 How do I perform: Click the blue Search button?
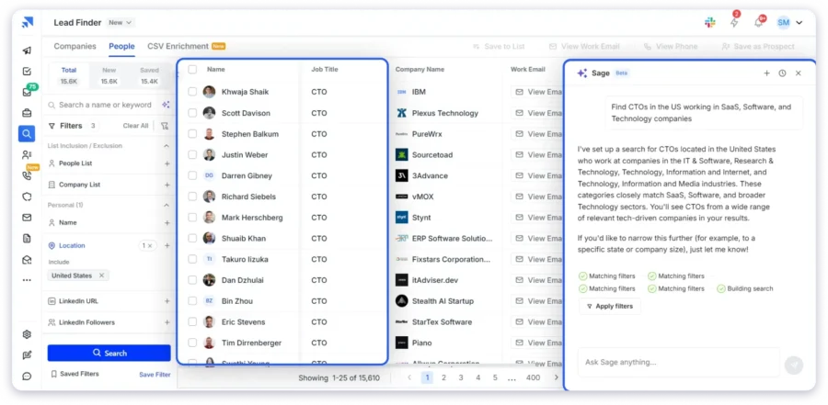tap(109, 353)
